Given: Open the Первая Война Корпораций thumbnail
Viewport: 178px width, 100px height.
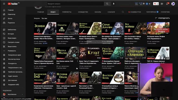Looking at the screenshot, I should tap(45, 53).
